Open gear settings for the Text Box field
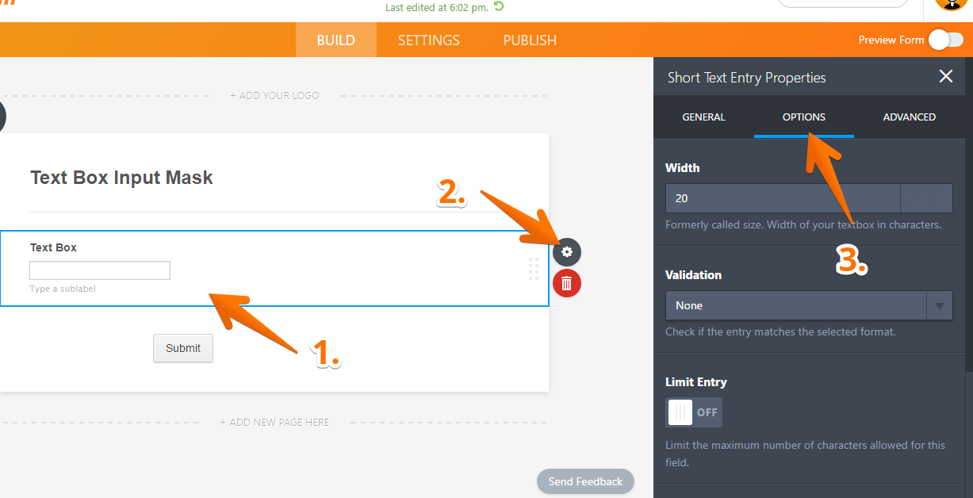The width and height of the screenshot is (973, 498). click(x=566, y=251)
